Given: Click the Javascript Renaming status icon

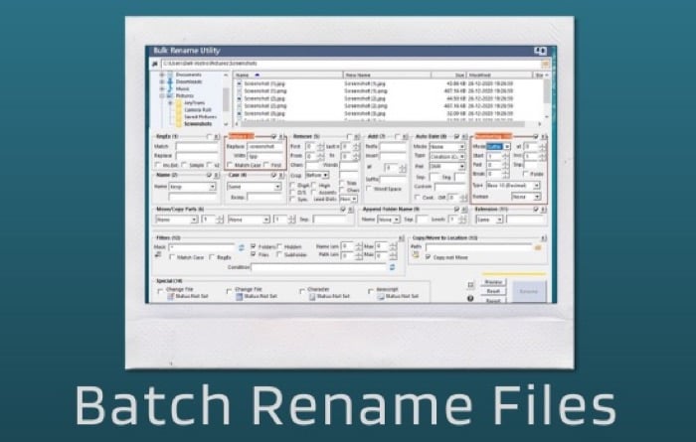Looking at the screenshot, I should (x=381, y=297).
